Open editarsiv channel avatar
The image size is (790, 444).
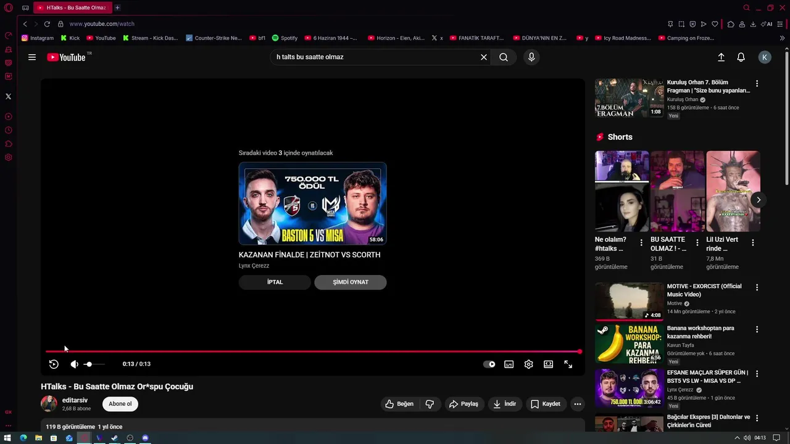click(x=49, y=404)
